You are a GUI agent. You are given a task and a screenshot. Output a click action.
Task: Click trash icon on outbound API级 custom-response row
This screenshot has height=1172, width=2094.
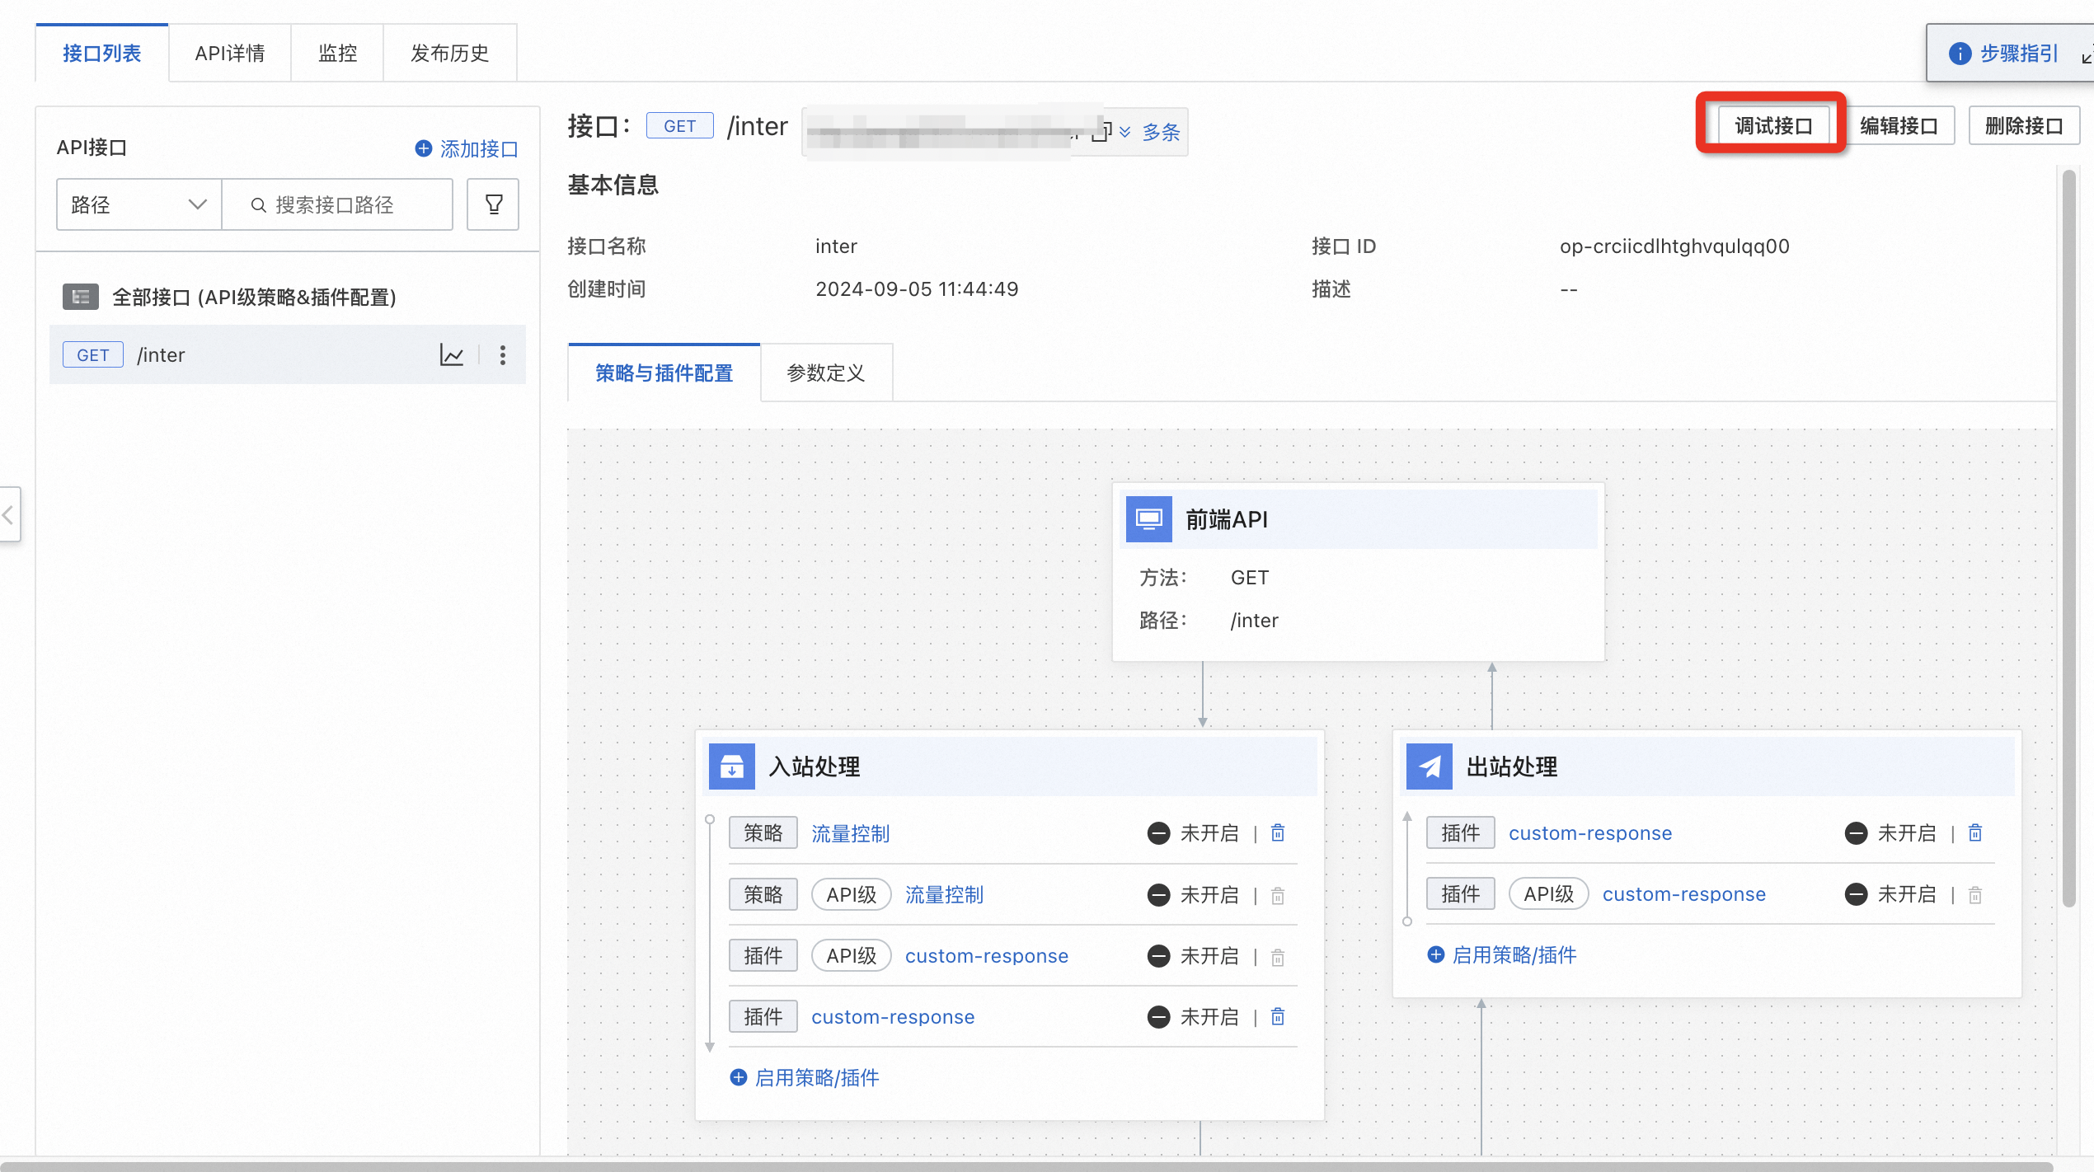click(1975, 895)
